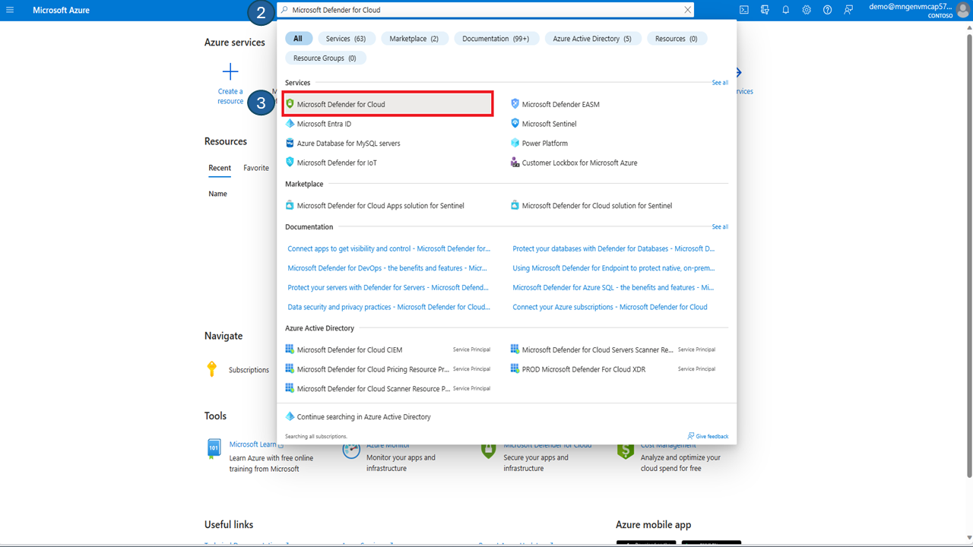Select the All filter pill

tap(298, 39)
